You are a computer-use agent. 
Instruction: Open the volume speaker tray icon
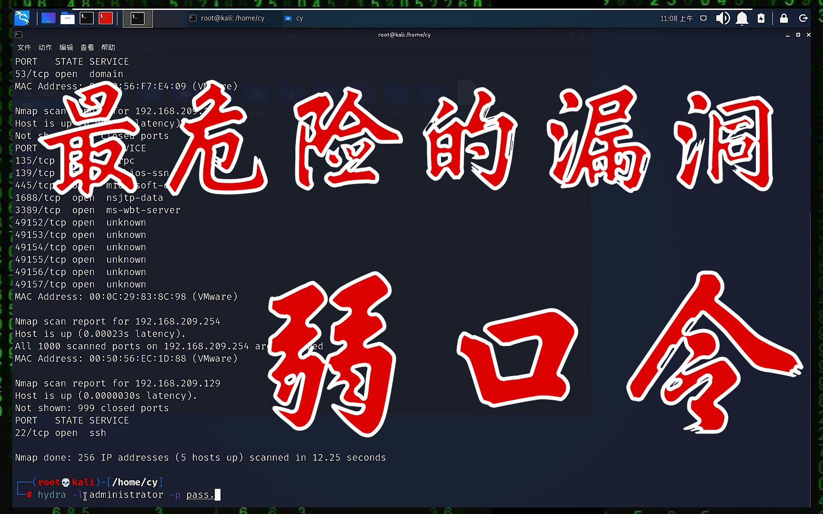723,18
